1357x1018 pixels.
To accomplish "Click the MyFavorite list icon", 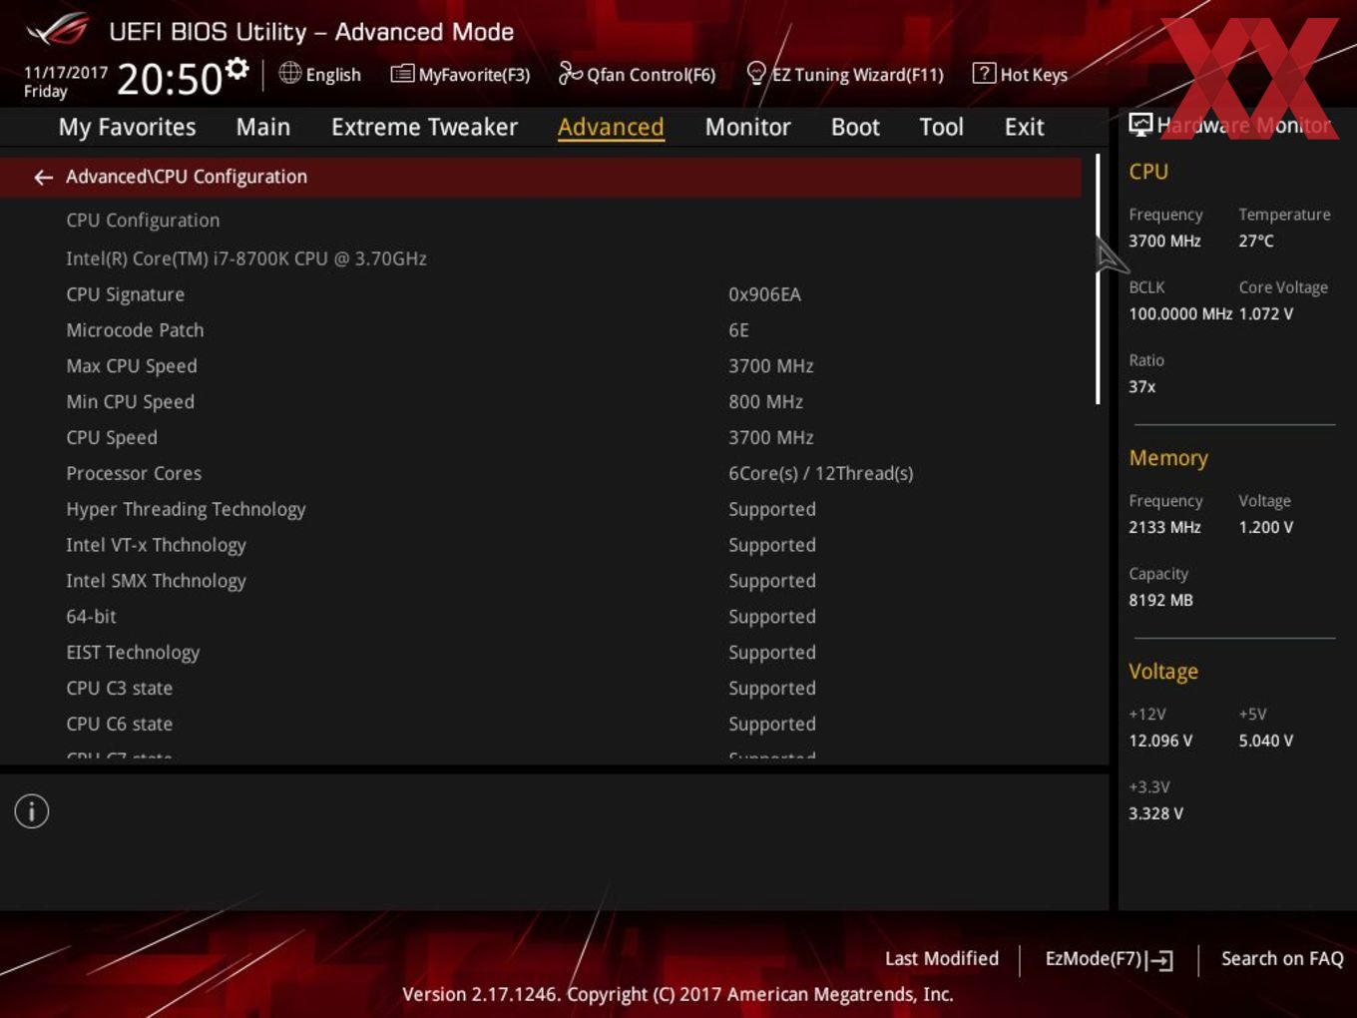I will [x=402, y=73].
